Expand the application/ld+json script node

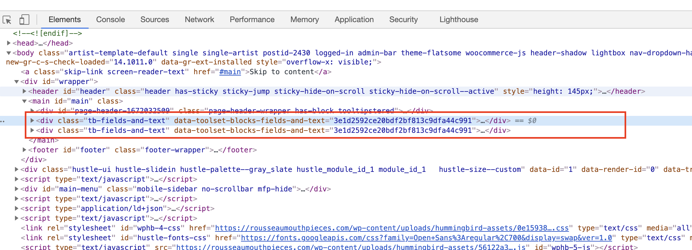tap(16, 208)
